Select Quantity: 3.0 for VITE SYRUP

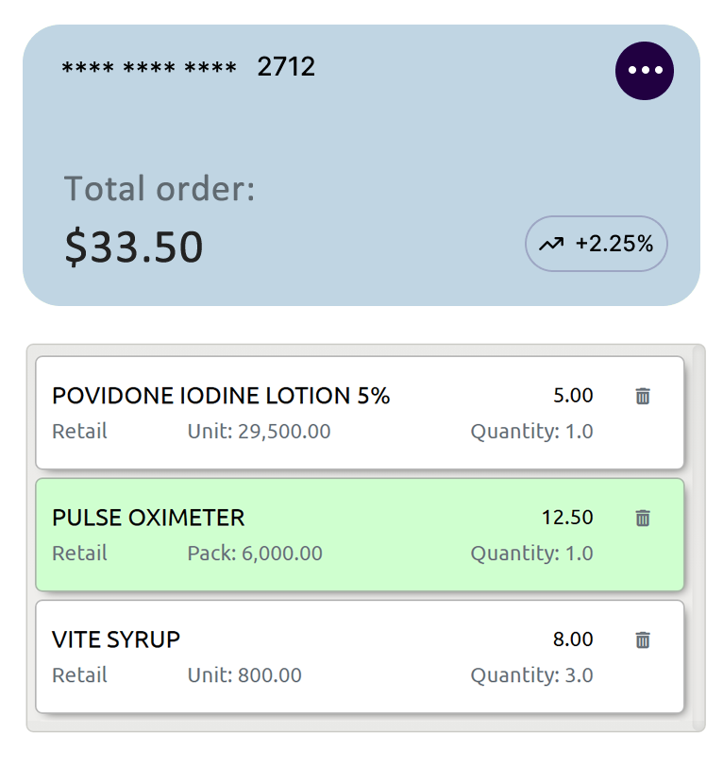click(531, 675)
